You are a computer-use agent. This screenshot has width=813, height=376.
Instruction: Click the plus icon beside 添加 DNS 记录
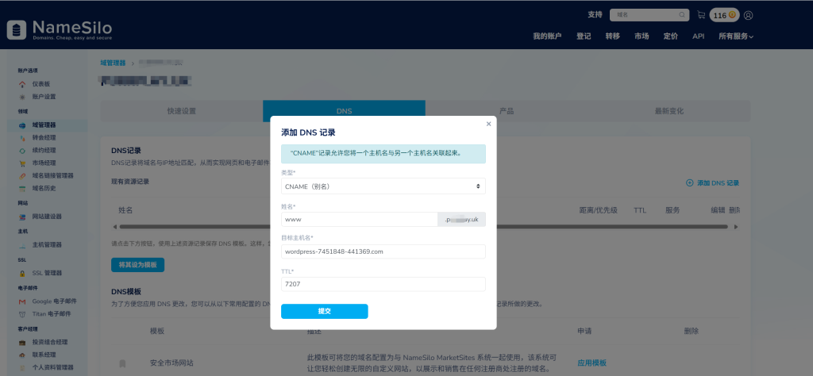(x=690, y=182)
